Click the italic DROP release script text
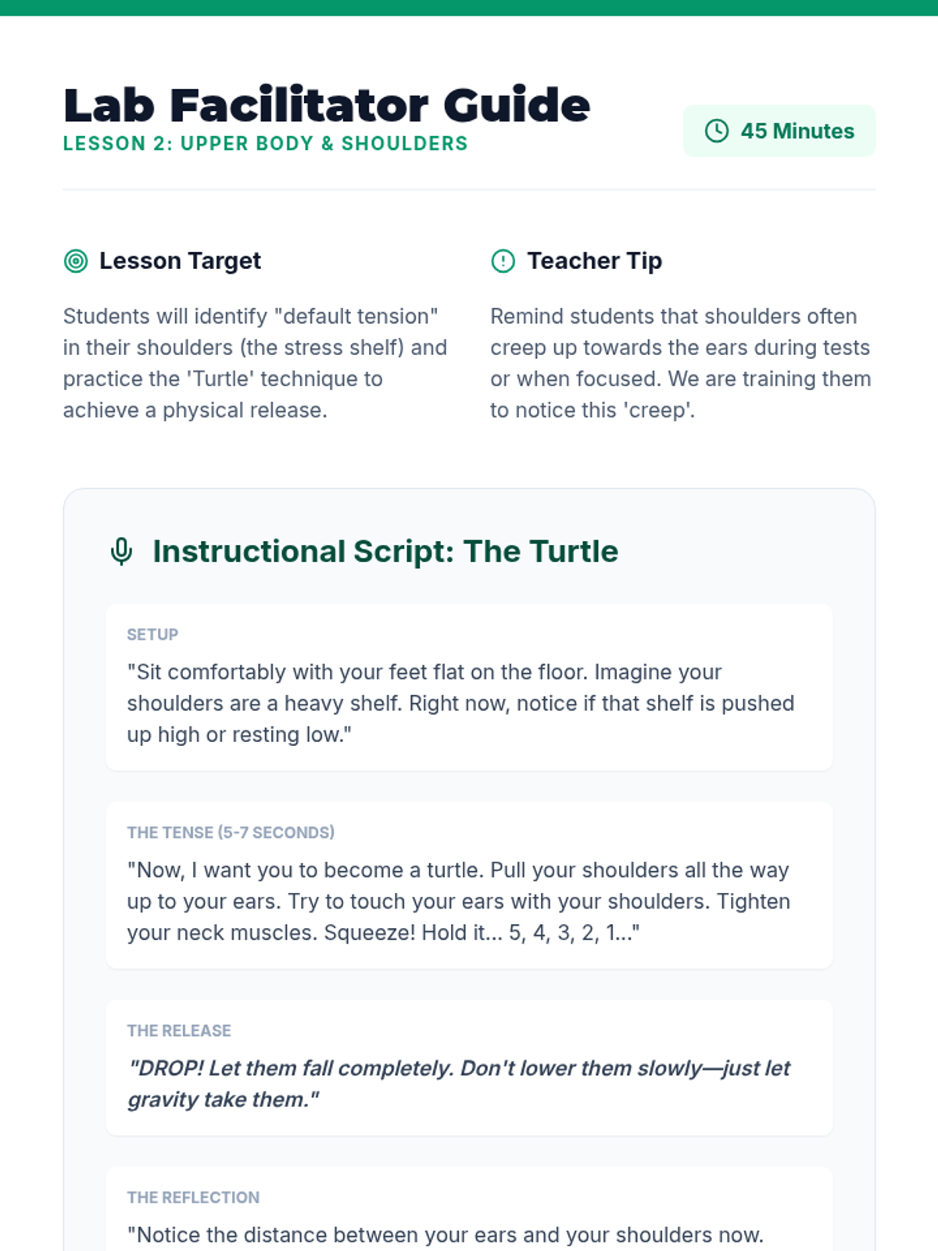 pos(459,1084)
